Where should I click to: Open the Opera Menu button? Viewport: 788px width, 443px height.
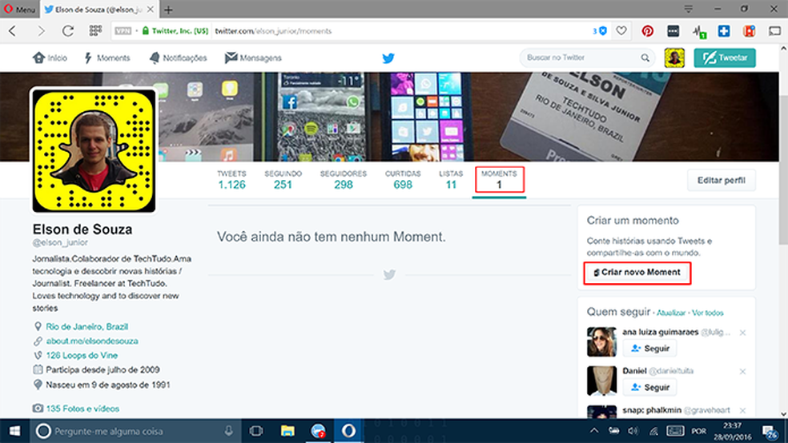click(19, 9)
